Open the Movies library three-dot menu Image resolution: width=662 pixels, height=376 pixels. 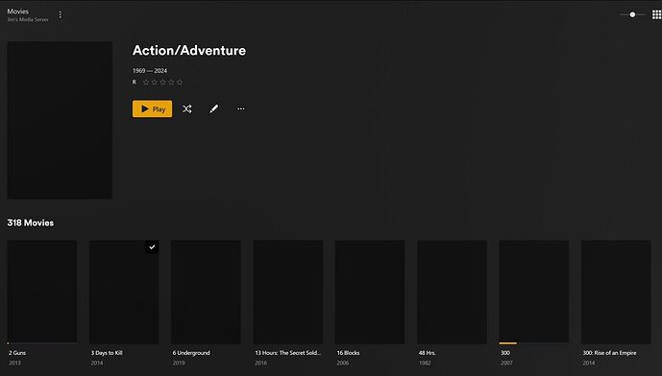(x=60, y=14)
